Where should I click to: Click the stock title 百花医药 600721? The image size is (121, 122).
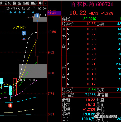[x=92, y=4]
